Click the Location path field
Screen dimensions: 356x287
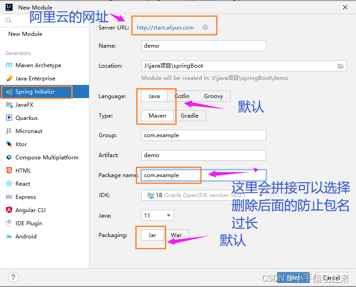(244, 66)
